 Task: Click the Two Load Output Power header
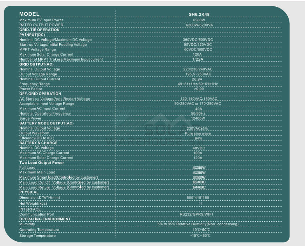pos(42,163)
